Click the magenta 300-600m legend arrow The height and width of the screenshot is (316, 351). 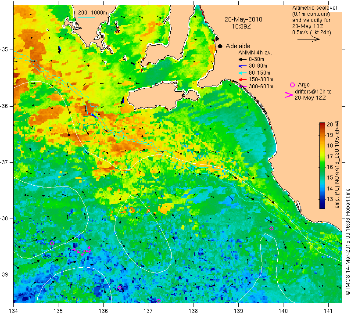coord(243,86)
